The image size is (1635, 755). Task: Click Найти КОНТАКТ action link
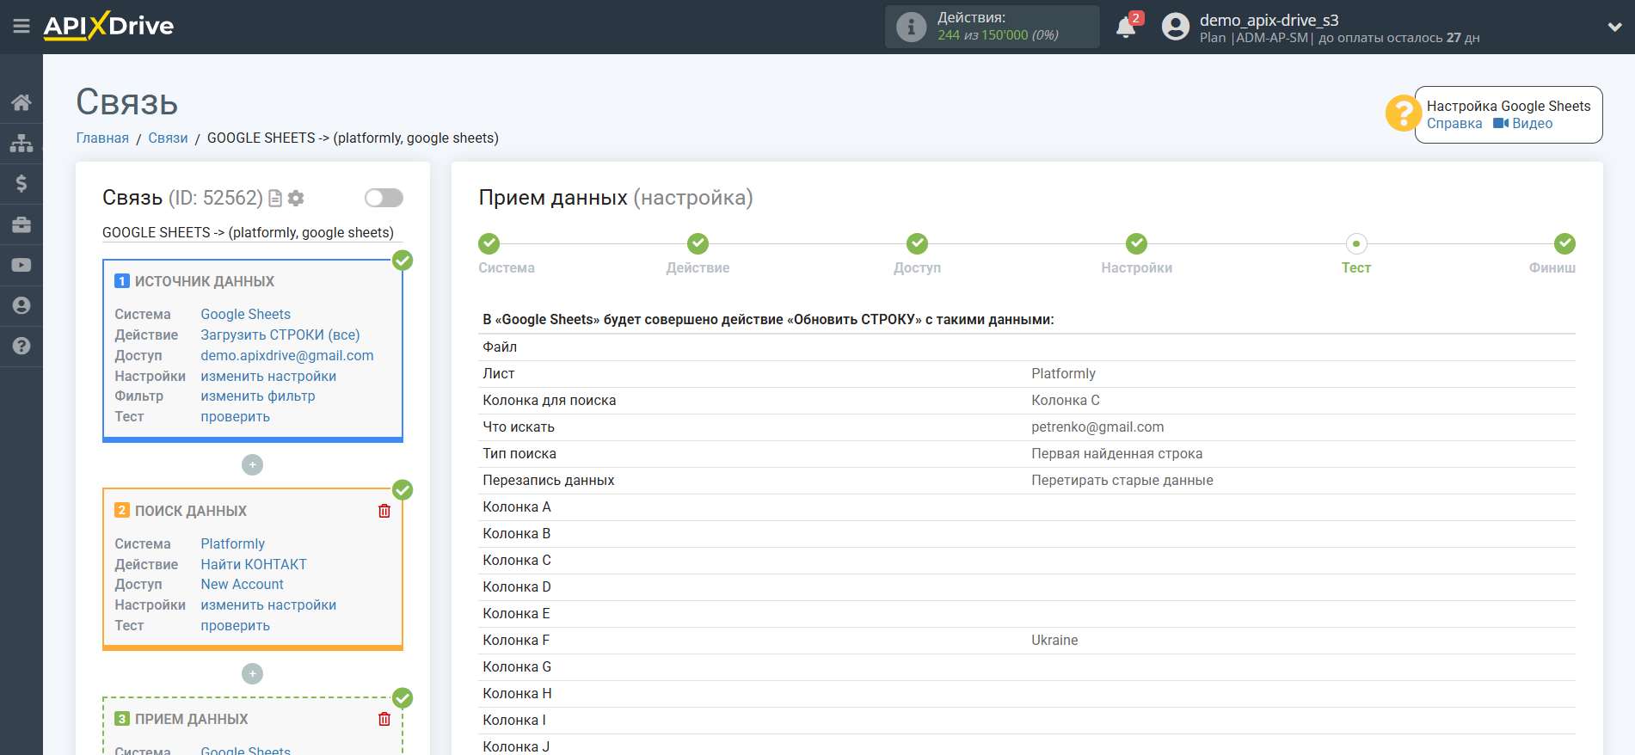tap(254, 564)
